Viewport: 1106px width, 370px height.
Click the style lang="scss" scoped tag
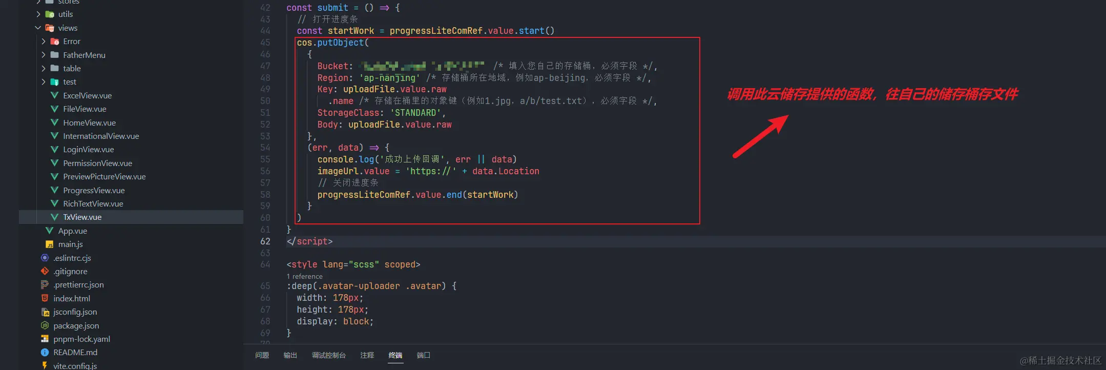(353, 264)
